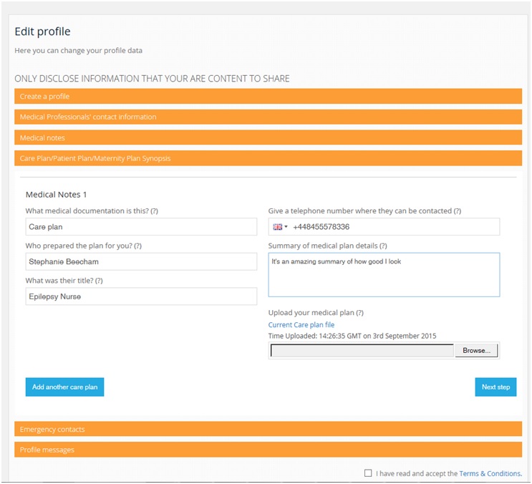Open the Terms & Conditions link
532x484 pixels.
(x=490, y=473)
